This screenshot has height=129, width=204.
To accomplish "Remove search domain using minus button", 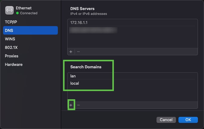I will pos(78,105).
